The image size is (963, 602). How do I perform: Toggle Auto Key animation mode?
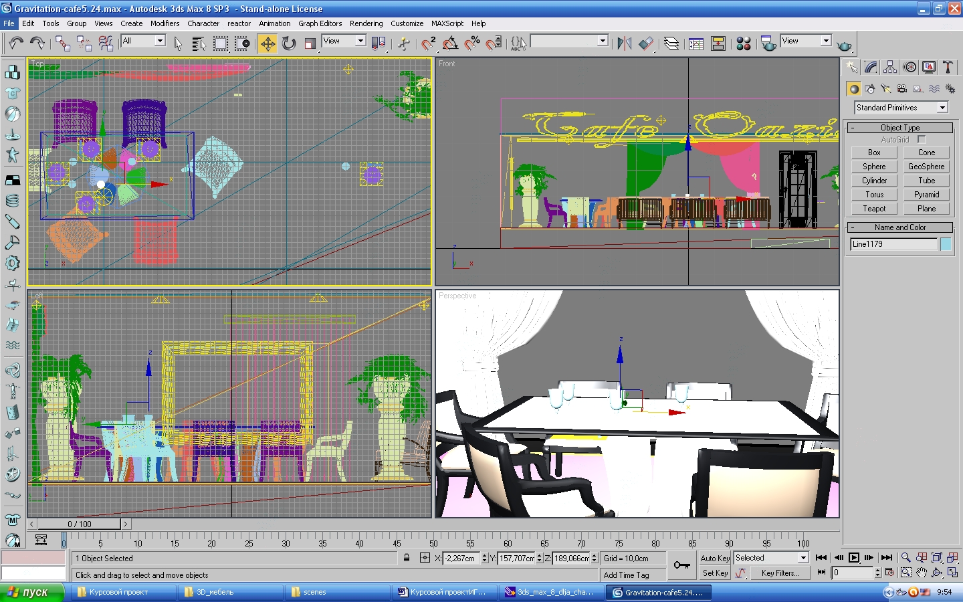715,558
